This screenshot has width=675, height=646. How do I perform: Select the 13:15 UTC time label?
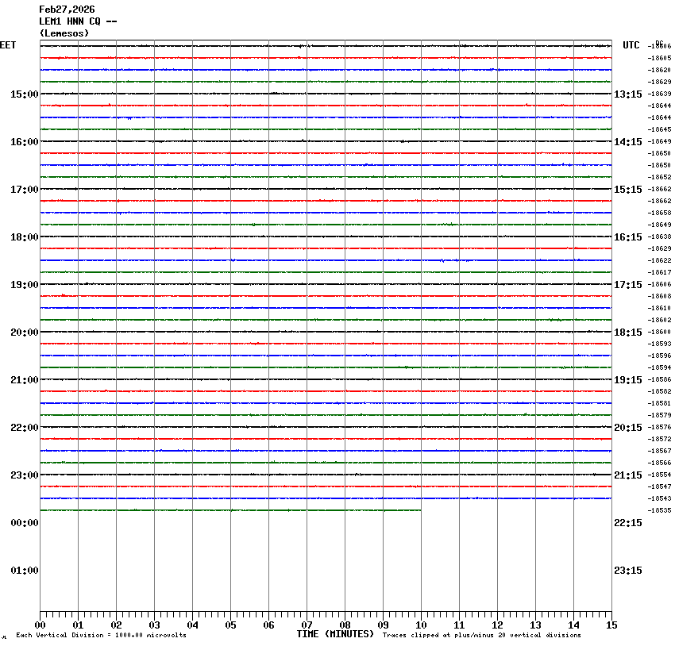click(x=628, y=94)
